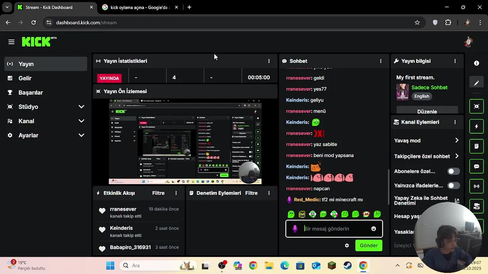
Task: Open the profile avatar menu
Action: pyautogui.click(x=469, y=42)
